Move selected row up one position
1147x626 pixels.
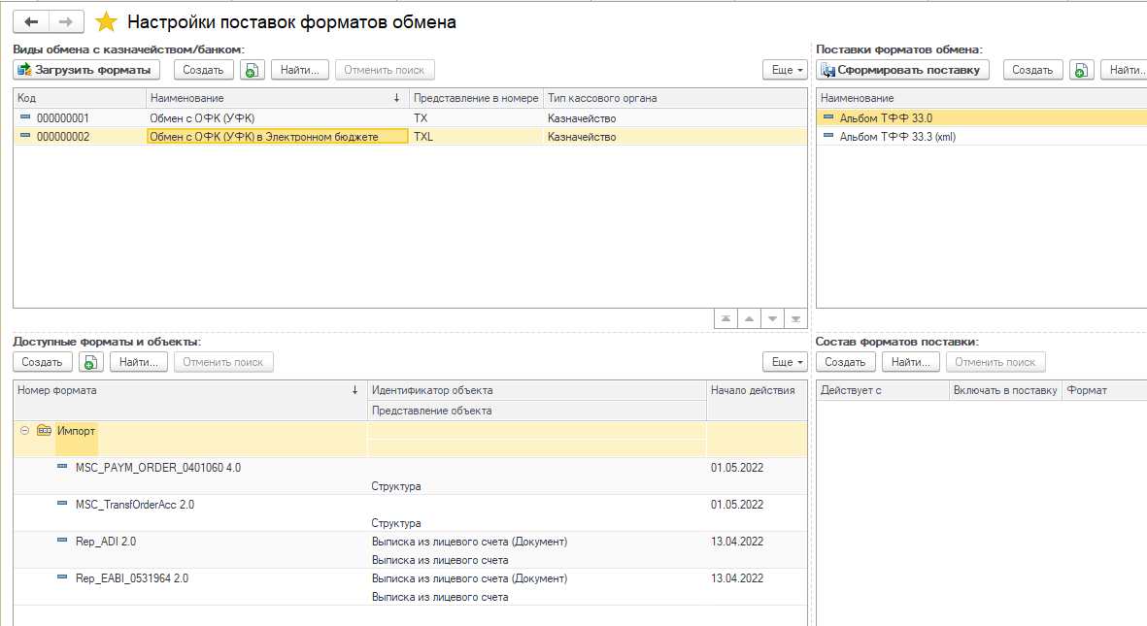pos(749,318)
